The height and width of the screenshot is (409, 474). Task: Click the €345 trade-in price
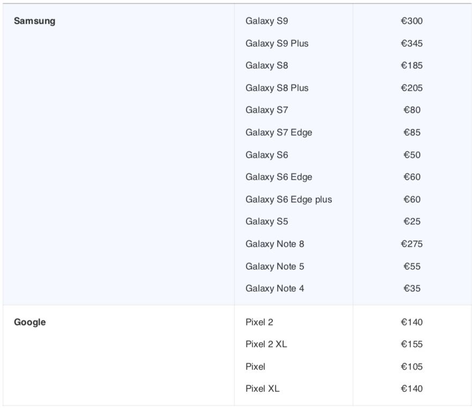pos(412,43)
